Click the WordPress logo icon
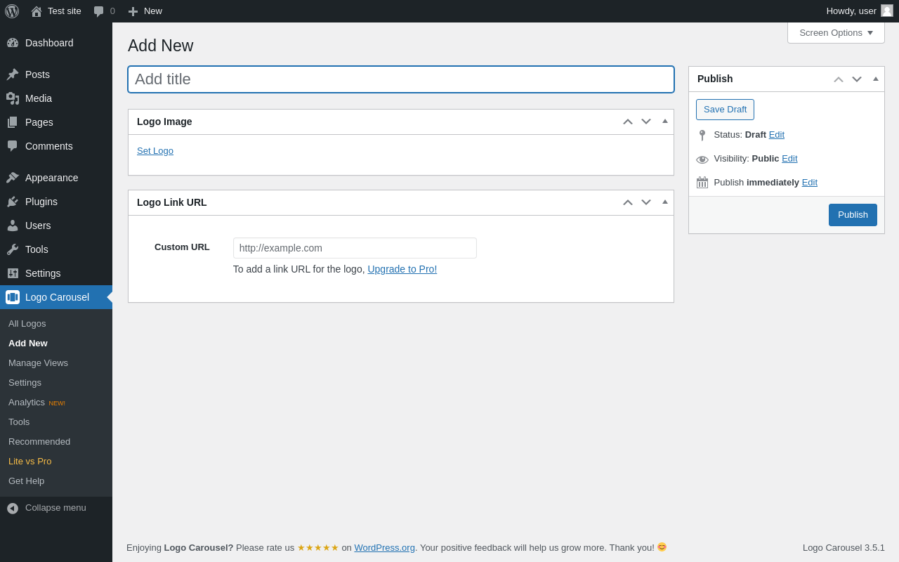 pos(12,11)
